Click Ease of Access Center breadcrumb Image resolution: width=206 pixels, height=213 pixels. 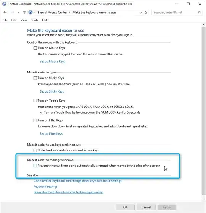[52, 13]
